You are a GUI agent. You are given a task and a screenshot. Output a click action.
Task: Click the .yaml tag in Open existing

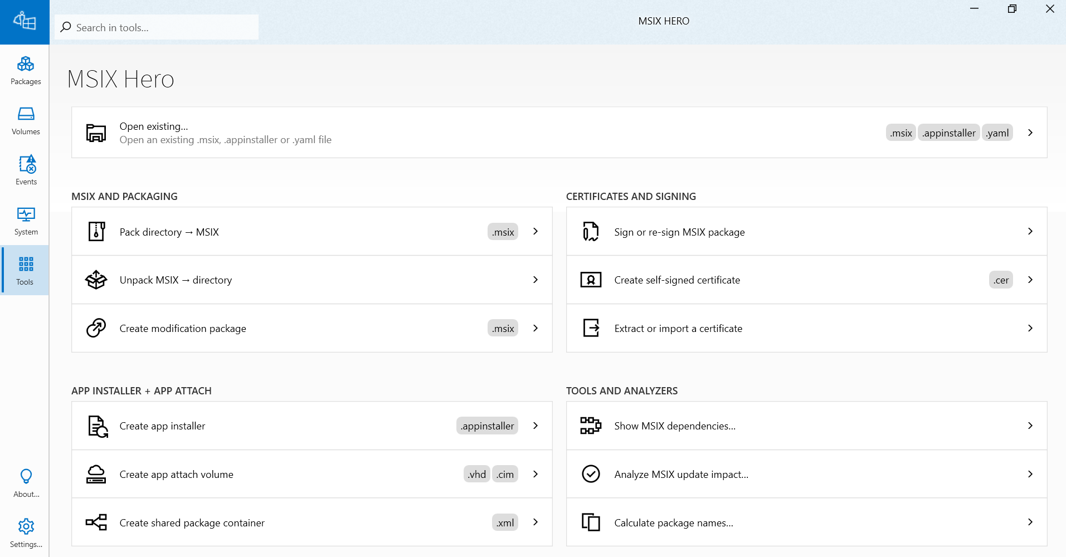tap(997, 133)
